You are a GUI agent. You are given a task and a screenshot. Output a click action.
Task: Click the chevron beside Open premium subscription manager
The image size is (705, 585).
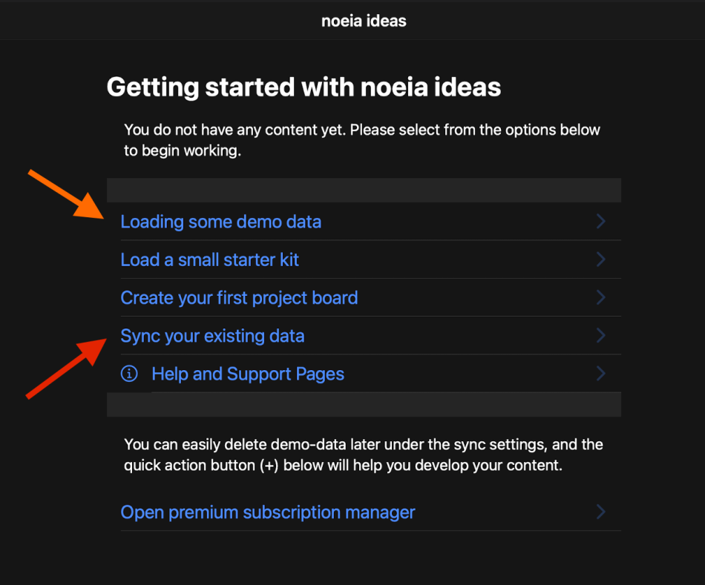[x=600, y=512]
